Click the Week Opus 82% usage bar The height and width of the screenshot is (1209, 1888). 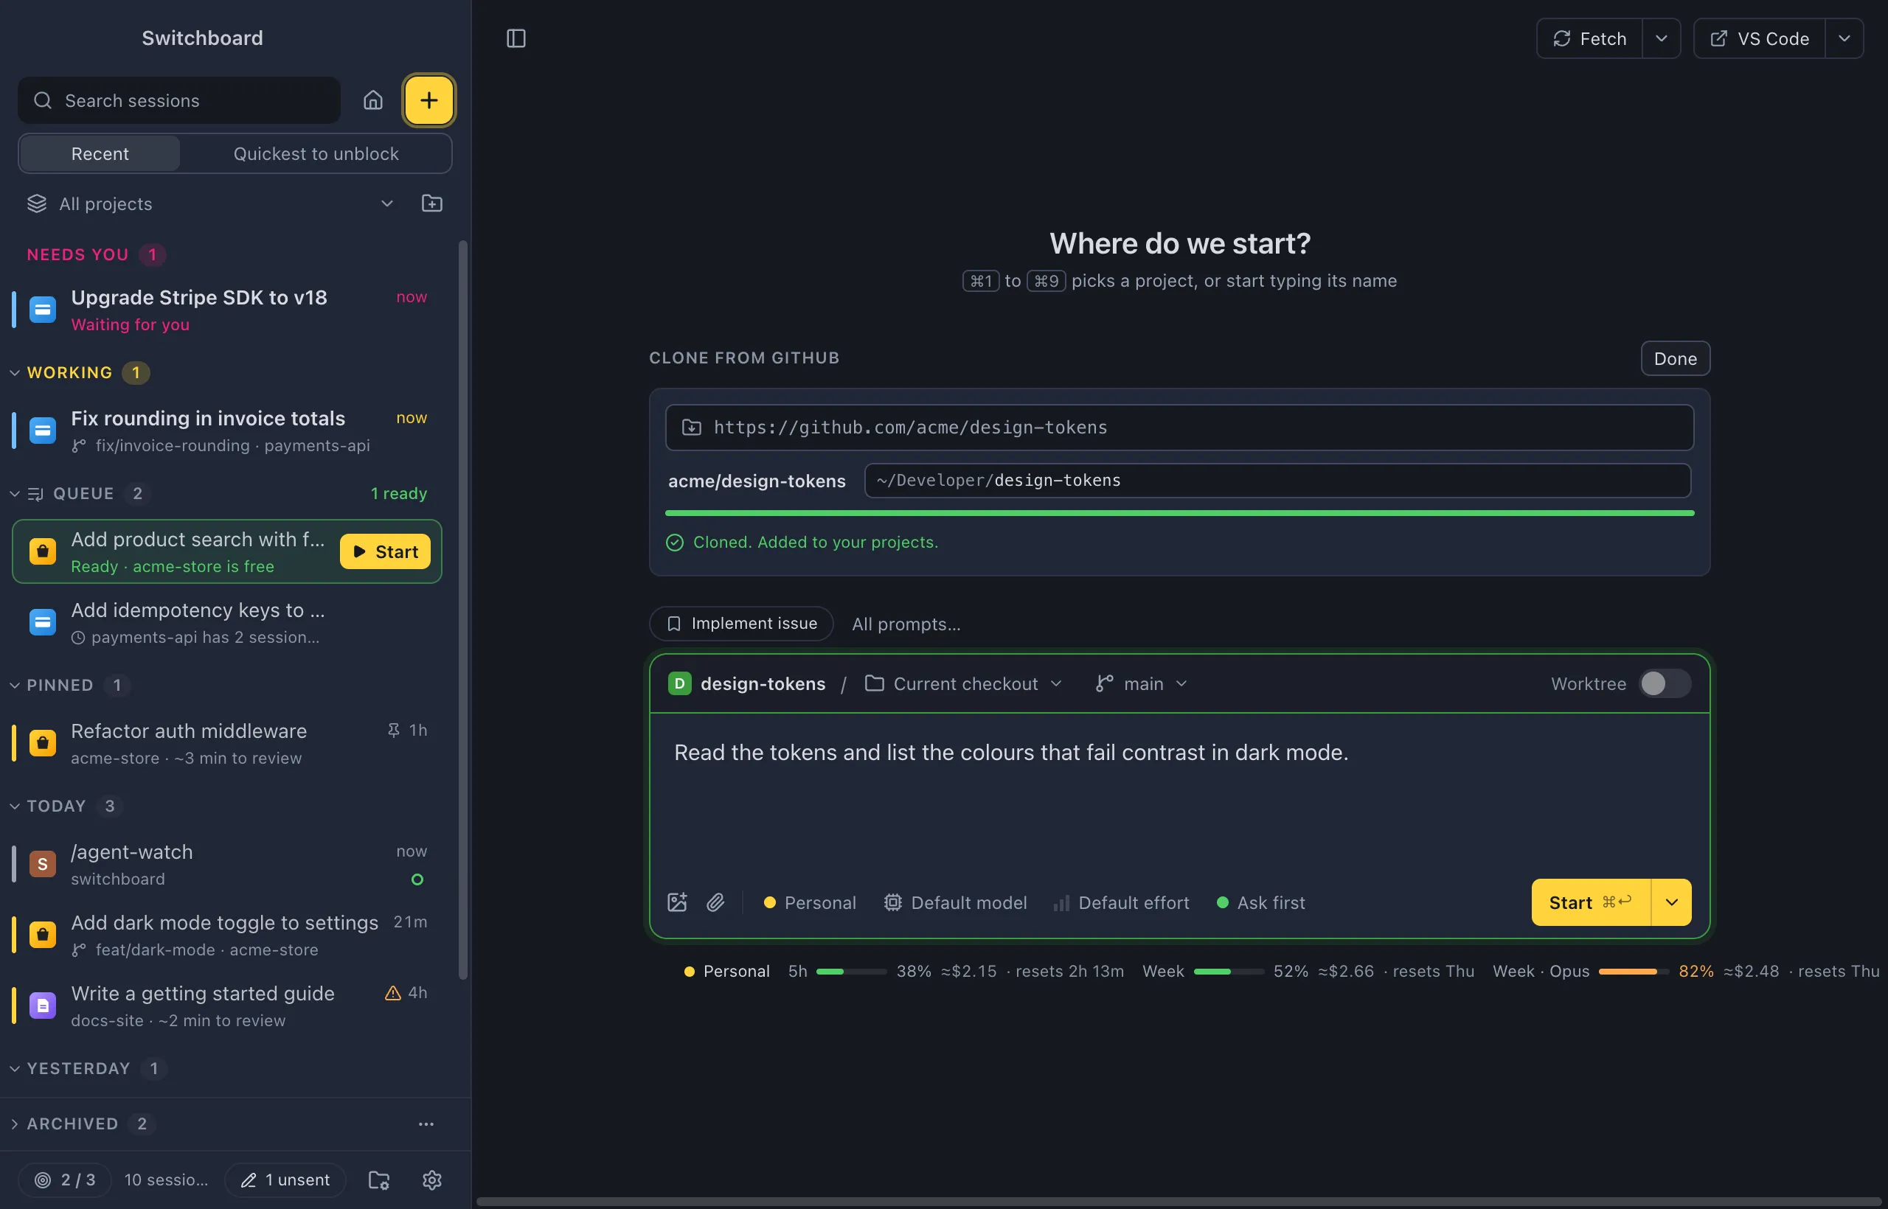[1634, 971]
